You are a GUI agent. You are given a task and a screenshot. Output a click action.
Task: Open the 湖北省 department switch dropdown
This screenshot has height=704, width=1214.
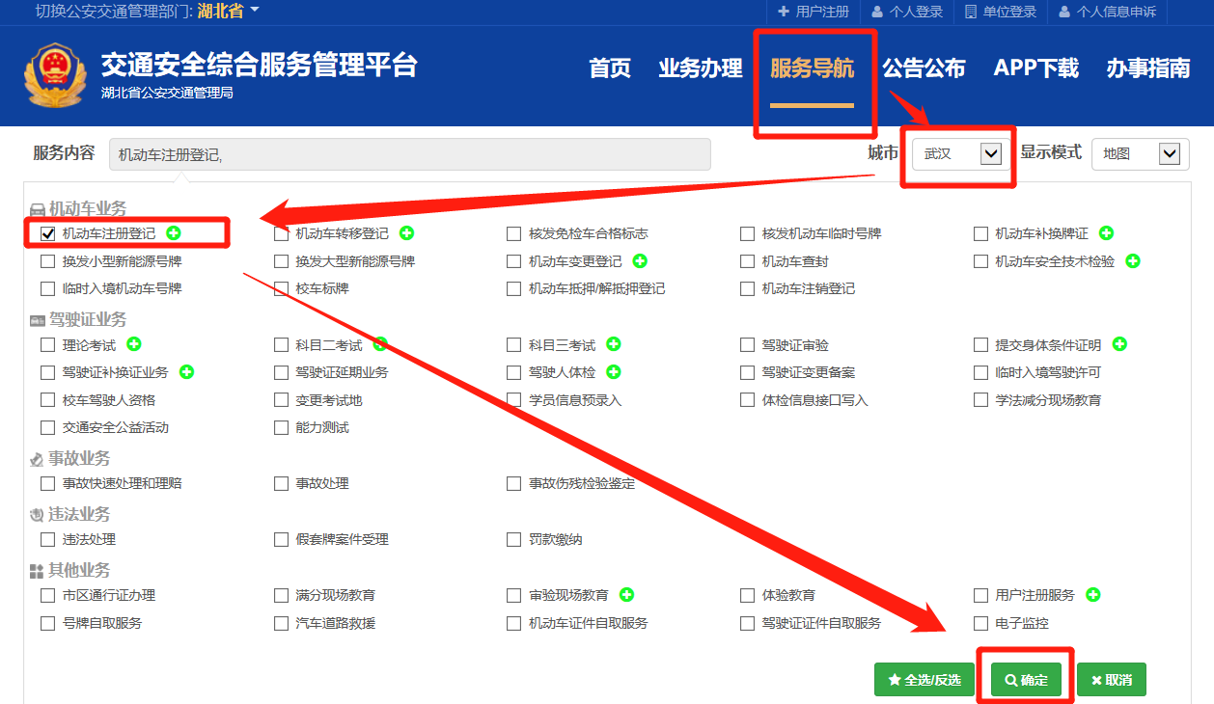tap(229, 12)
